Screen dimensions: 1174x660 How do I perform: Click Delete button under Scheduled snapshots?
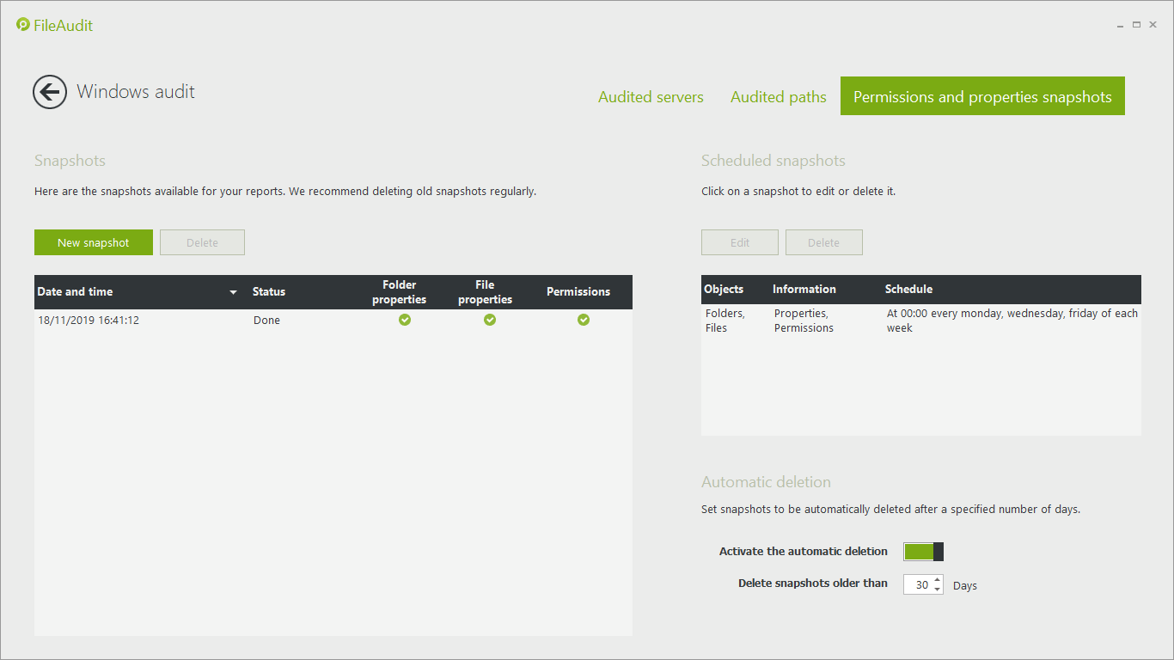click(x=823, y=242)
